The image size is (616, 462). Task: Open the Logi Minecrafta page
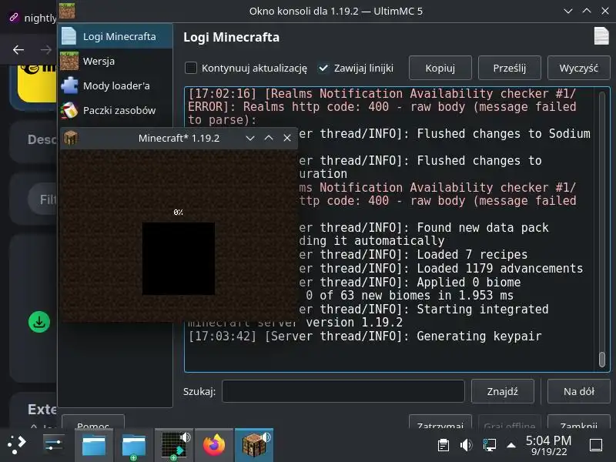pos(115,36)
